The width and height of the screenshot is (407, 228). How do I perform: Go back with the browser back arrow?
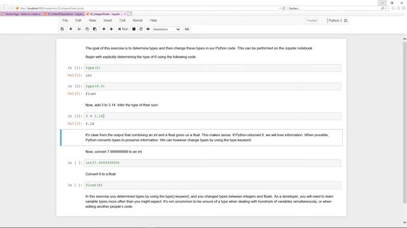4,8
